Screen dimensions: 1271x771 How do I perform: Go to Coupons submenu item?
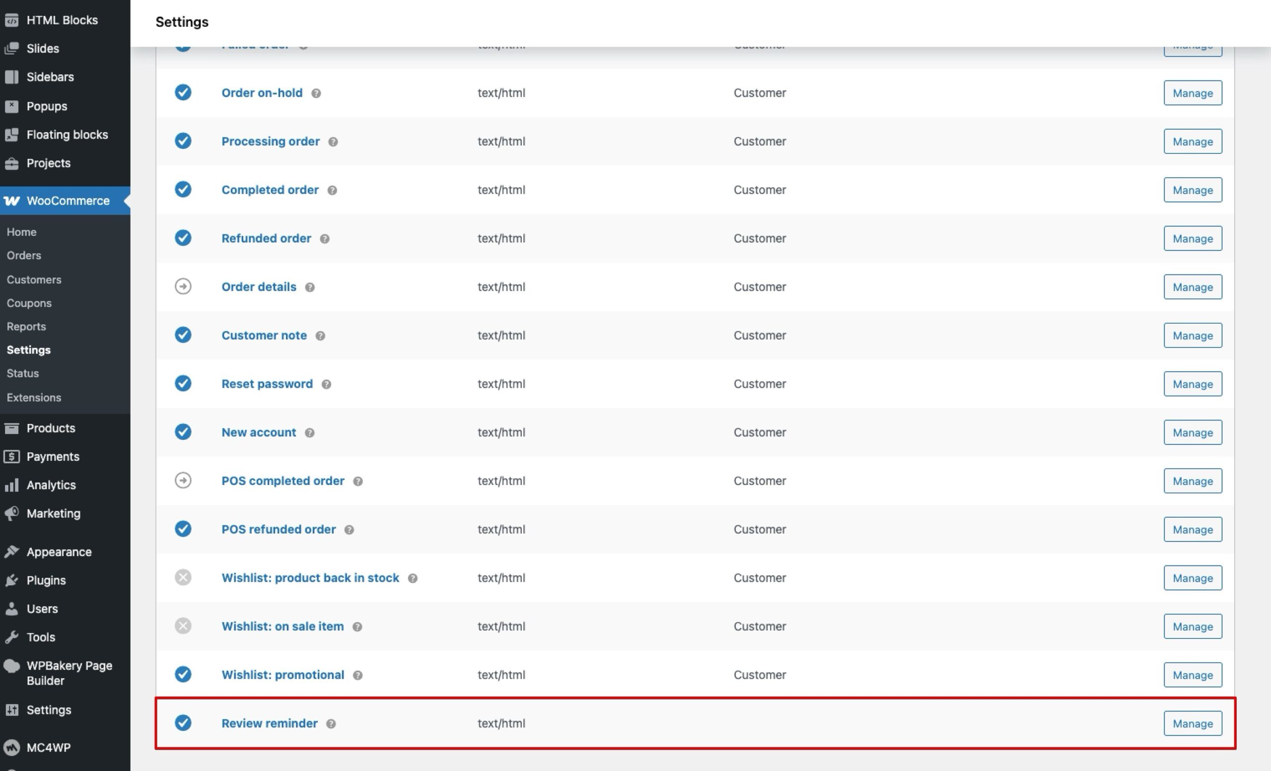click(29, 303)
